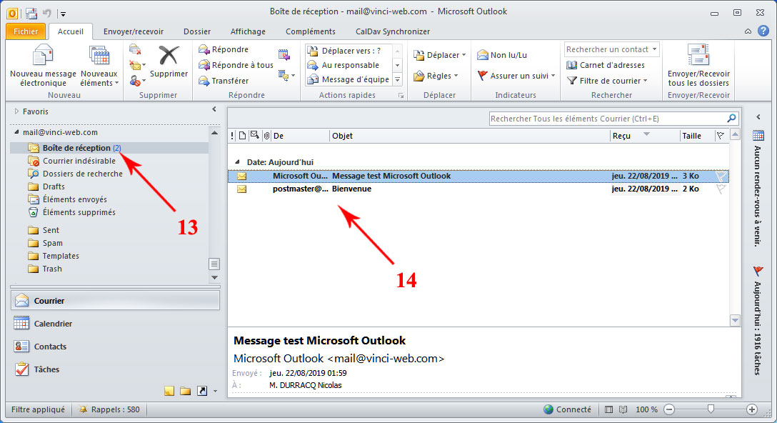Open the Filtre de courrier dropdown
This screenshot has height=423, width=777.
(x=607, y=80)
